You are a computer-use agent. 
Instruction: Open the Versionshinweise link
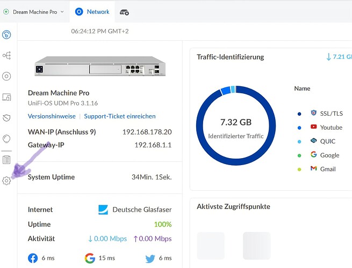[x=51, y=116]
